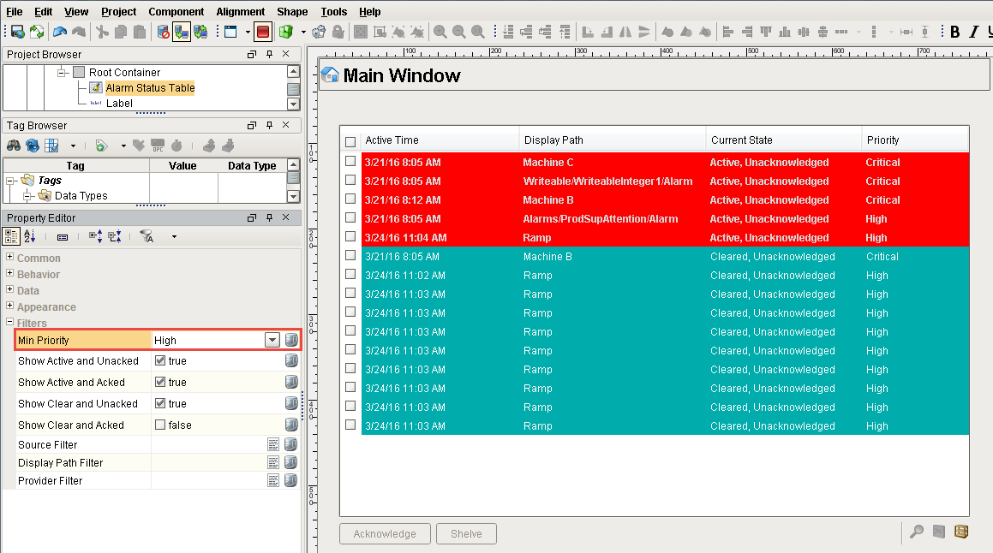Viewport: 993px width, 553px height.
Task: Click the red Preview Mode stop icon
Action: click(x=262, y=32)
